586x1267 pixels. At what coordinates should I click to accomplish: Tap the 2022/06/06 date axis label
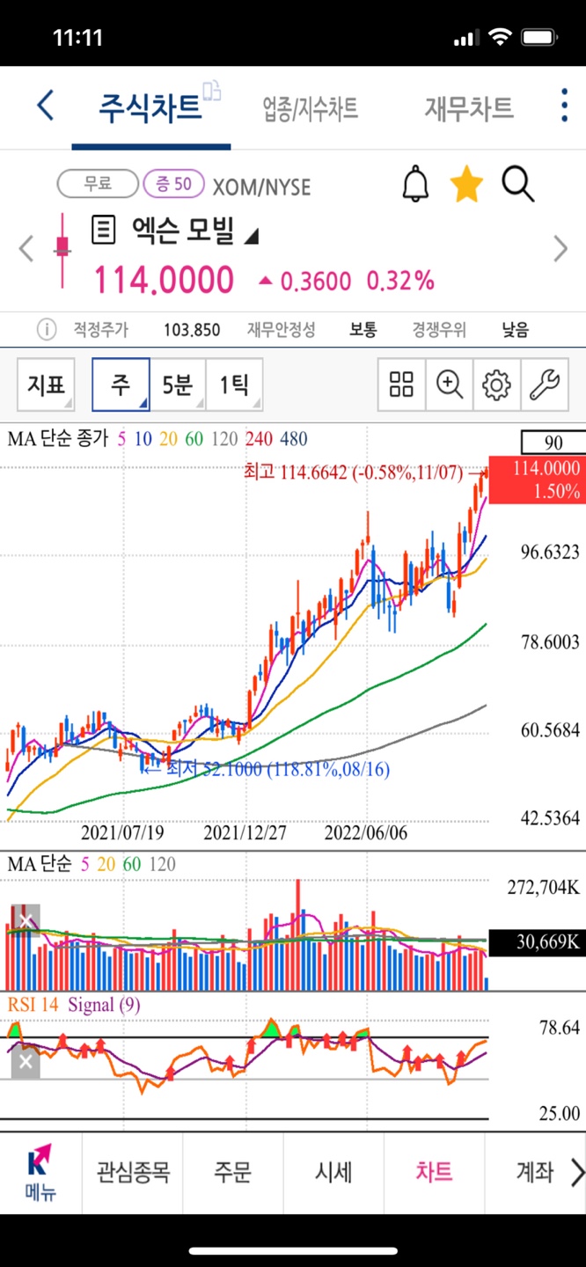coord(366,832)
